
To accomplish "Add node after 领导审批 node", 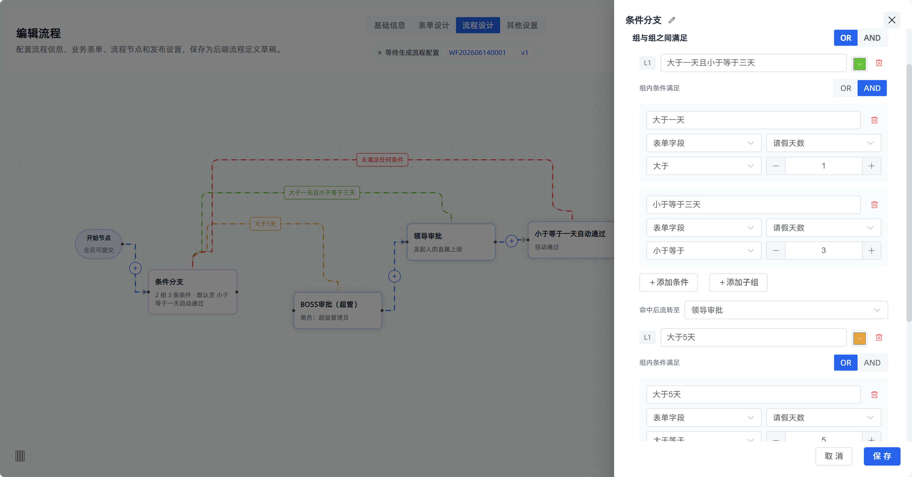I will click(x=511, y=241).
